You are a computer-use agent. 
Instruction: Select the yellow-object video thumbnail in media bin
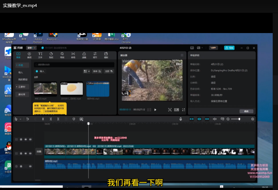click(x=72, y=89)
